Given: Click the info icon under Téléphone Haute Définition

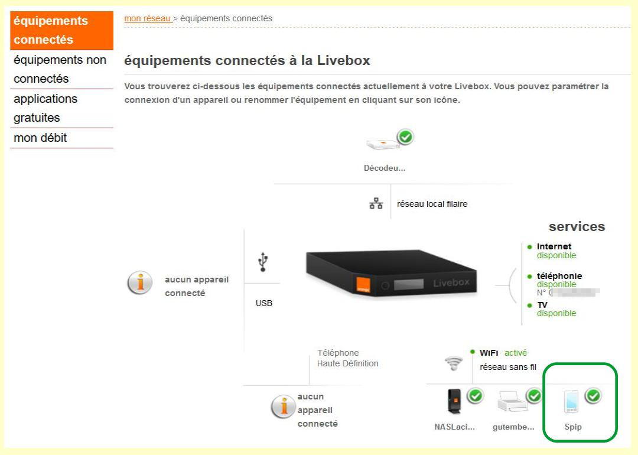Looking at the screenshot, I should [283, 406].
